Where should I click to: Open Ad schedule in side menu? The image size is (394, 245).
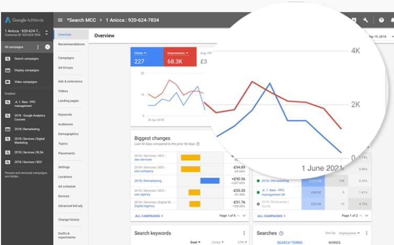(x=67, y=186)
